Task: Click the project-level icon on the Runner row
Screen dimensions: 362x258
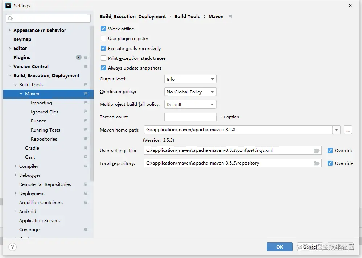Action: 86,121
